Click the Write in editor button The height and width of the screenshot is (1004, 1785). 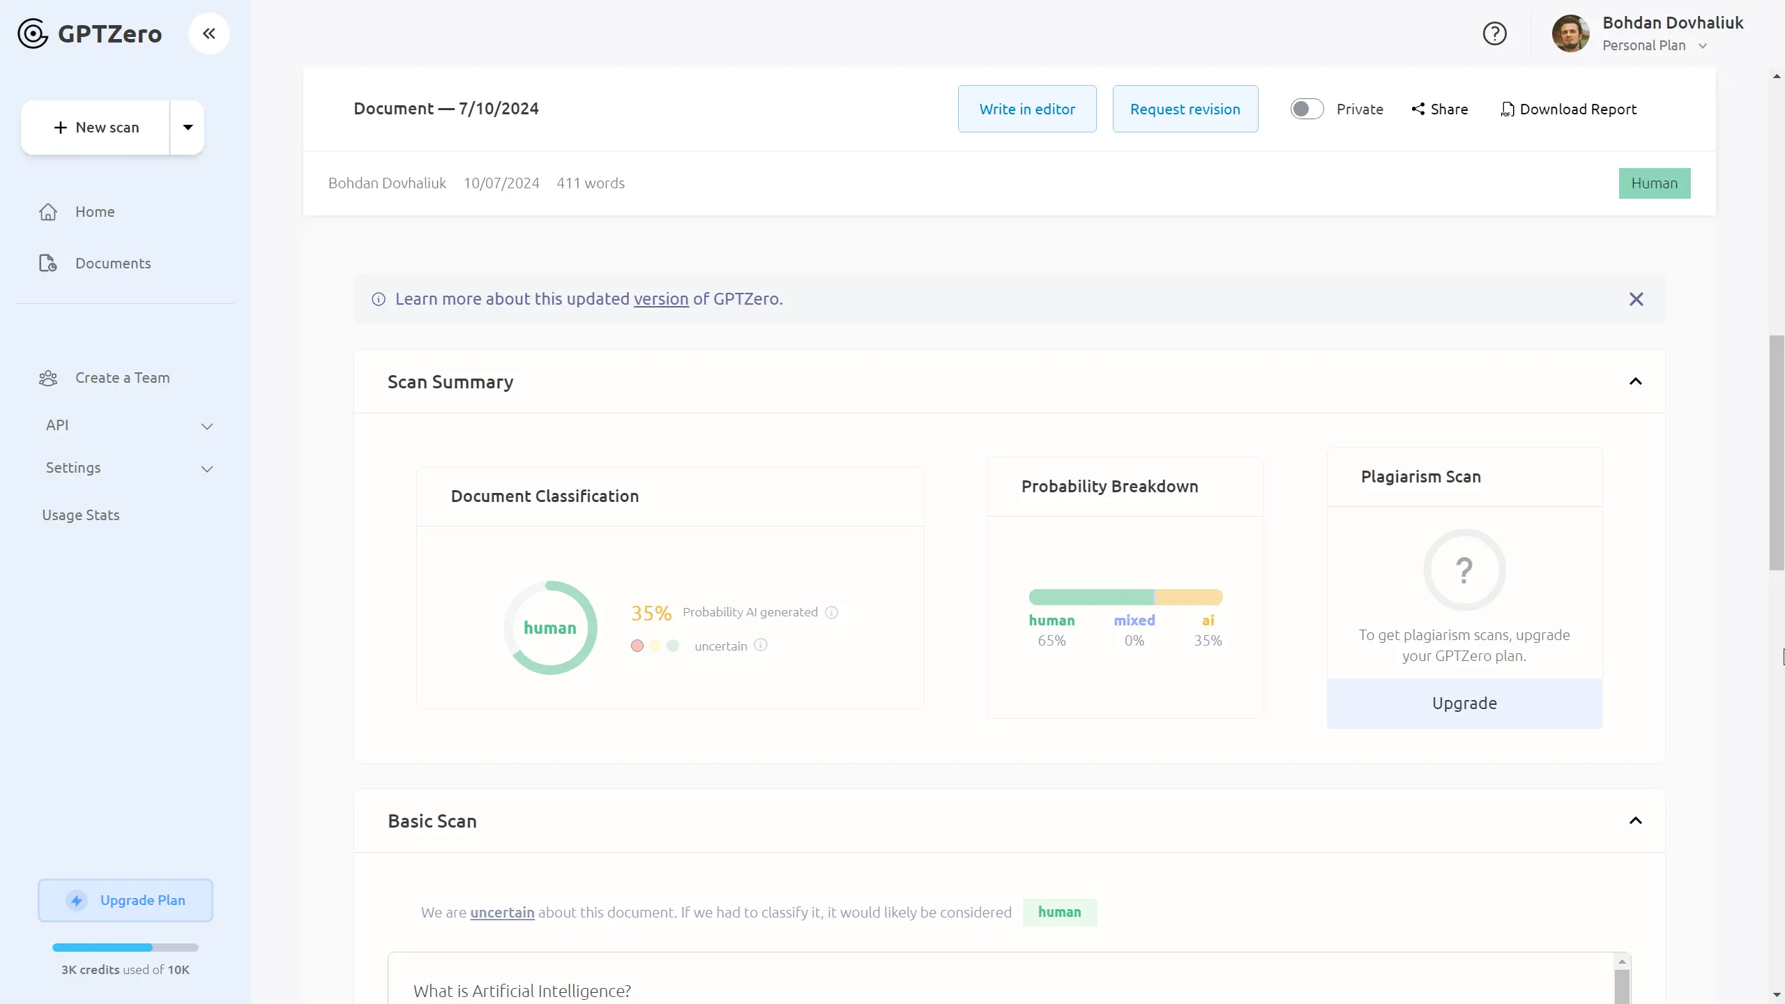1026,109
